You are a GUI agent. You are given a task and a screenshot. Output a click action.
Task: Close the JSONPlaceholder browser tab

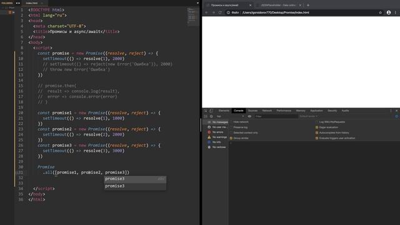click(300, 5)
